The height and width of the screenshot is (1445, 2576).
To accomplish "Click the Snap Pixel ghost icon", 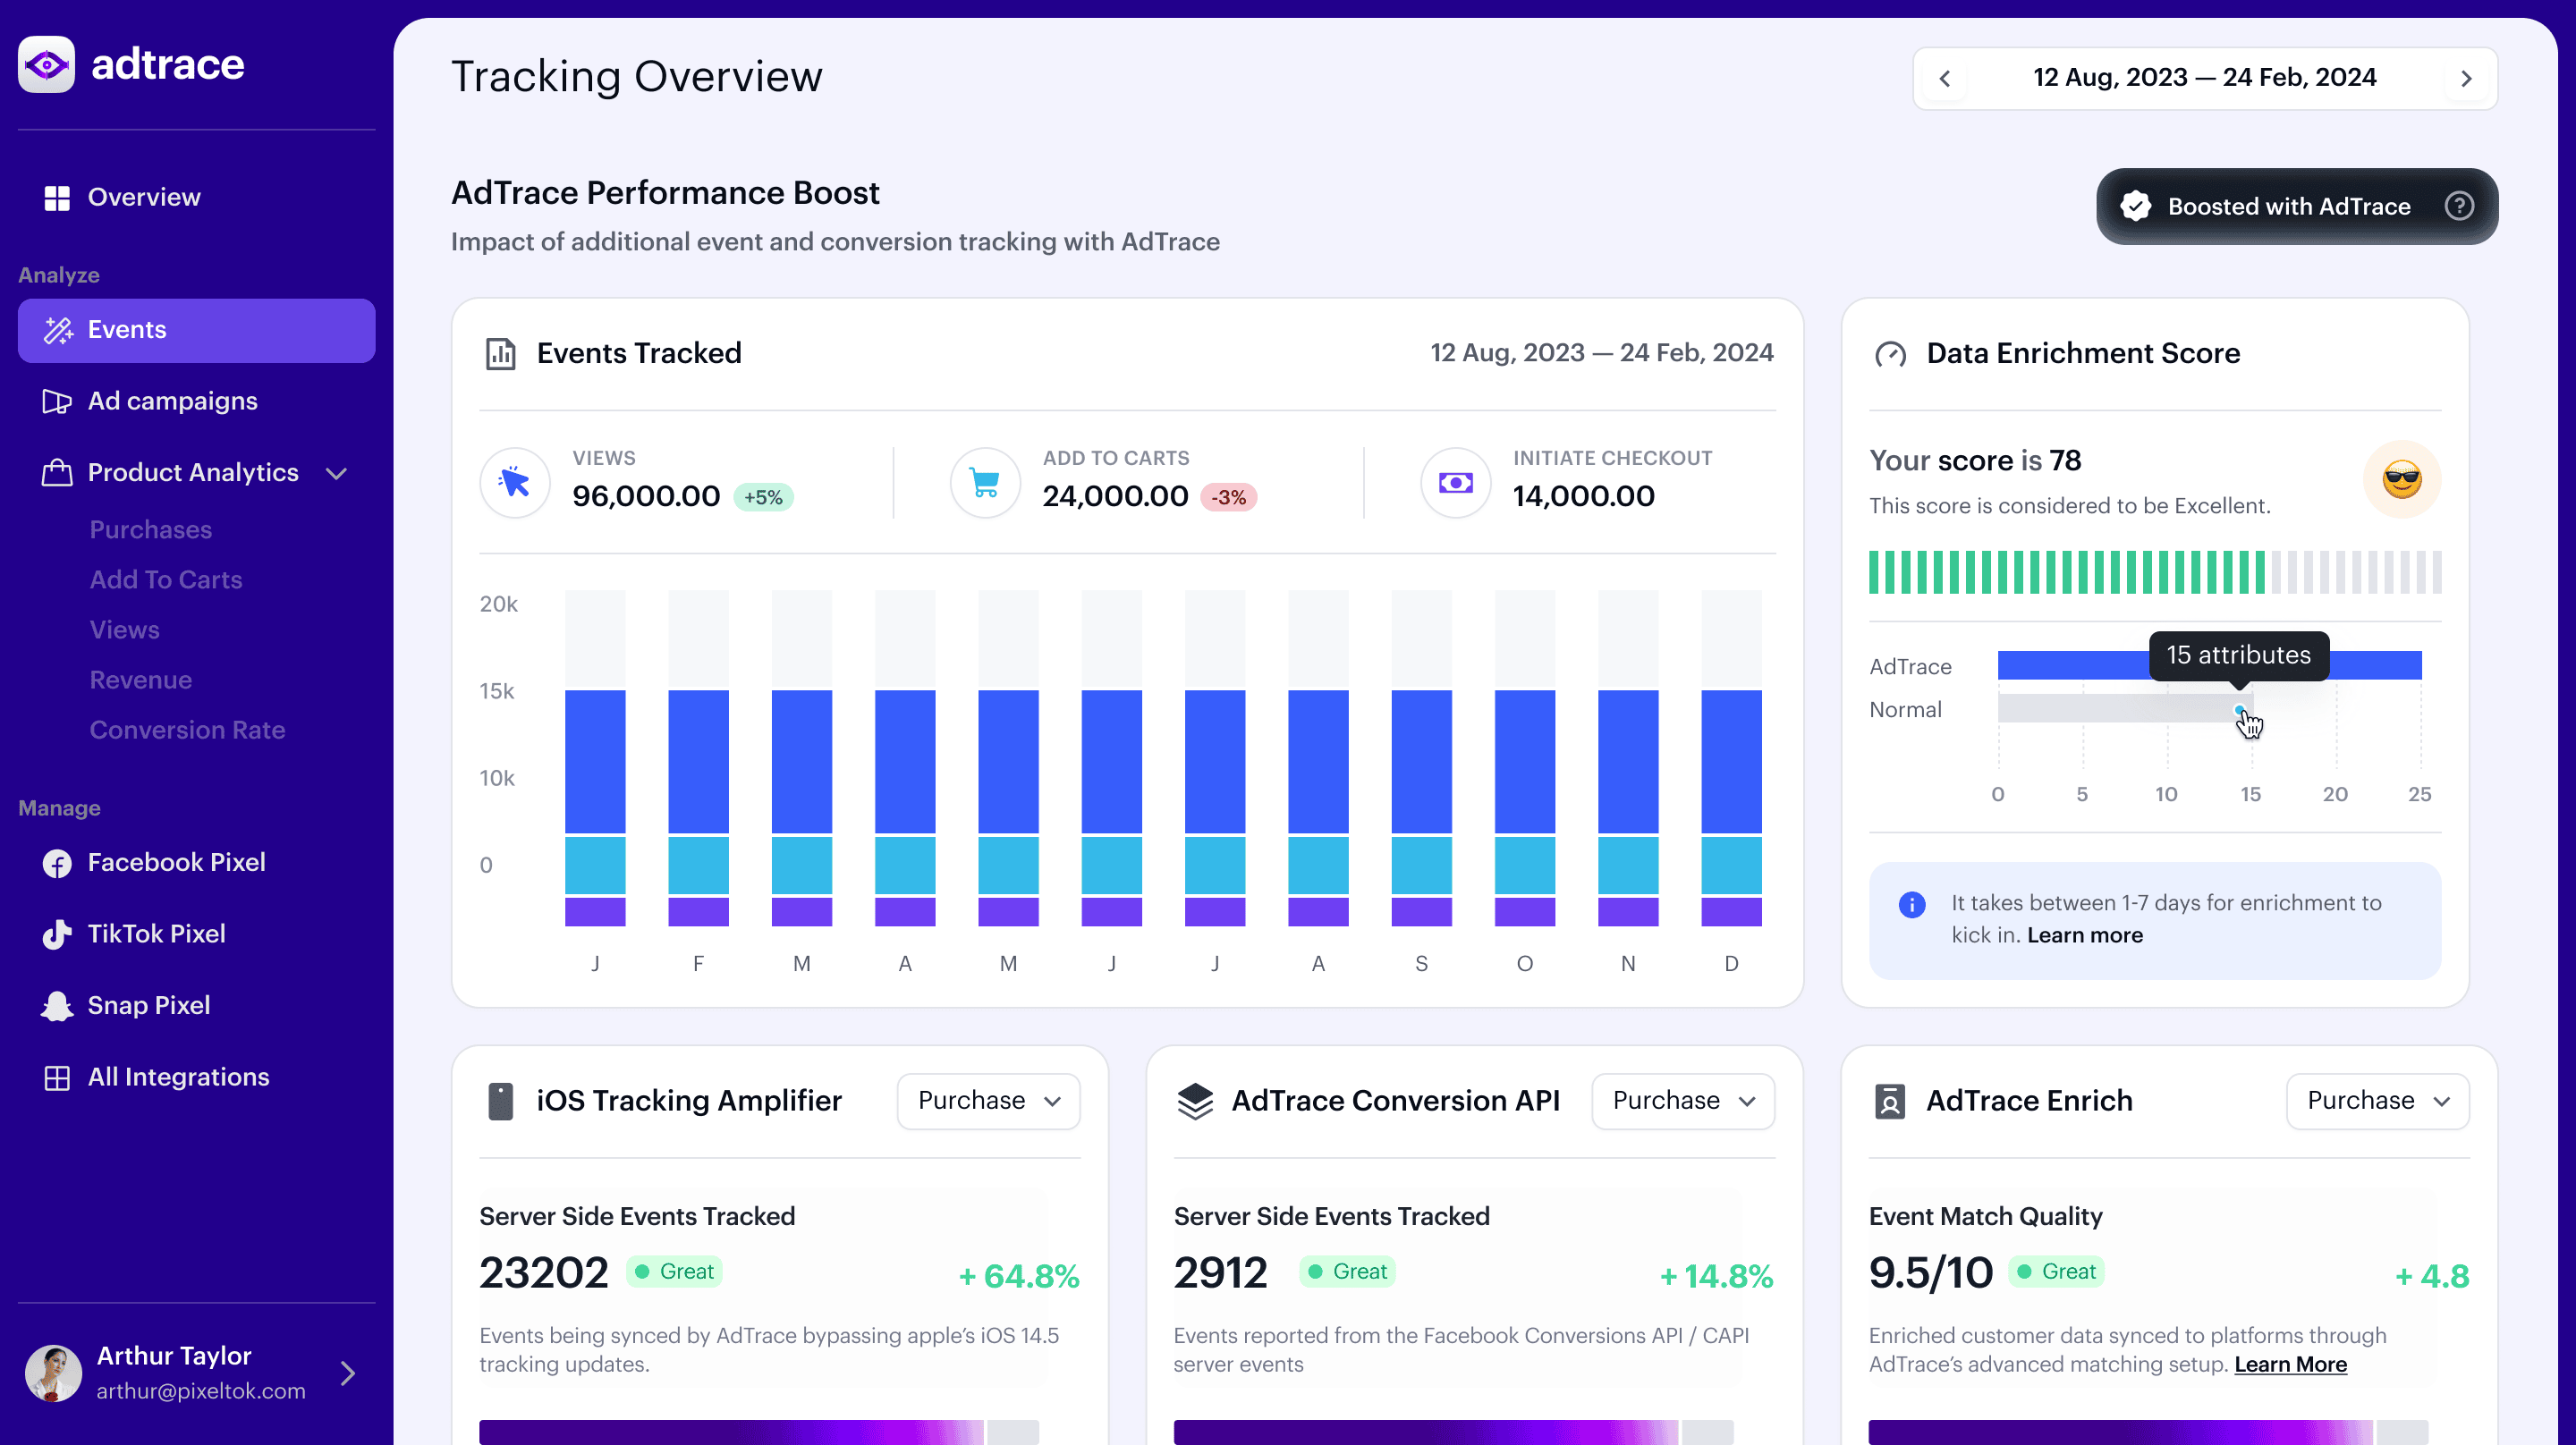I will 57,1006.
